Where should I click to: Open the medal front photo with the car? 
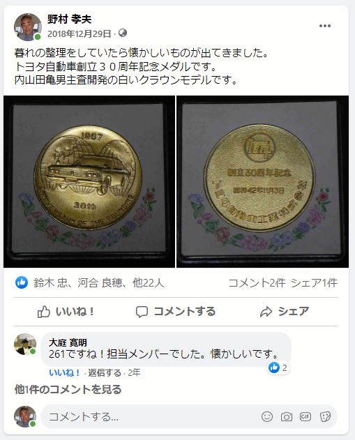89,181
